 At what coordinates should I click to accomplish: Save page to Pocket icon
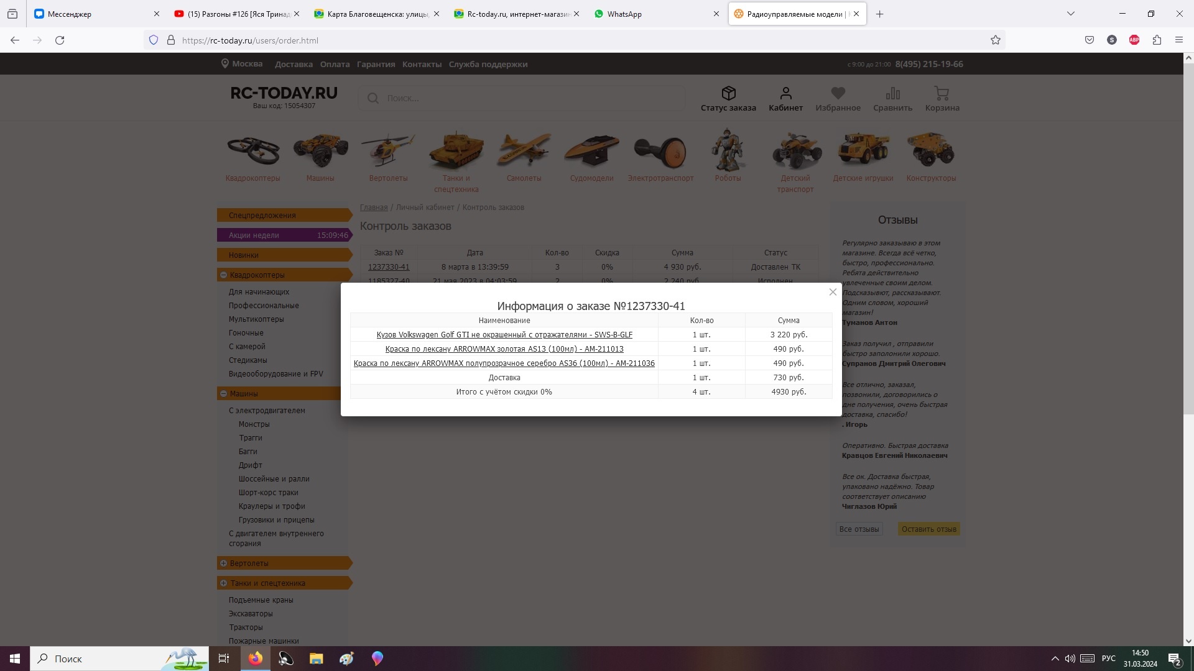(1090, 40)
